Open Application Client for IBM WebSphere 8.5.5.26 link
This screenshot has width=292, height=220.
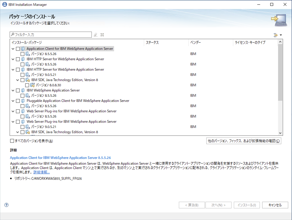(x=60, y=158)
